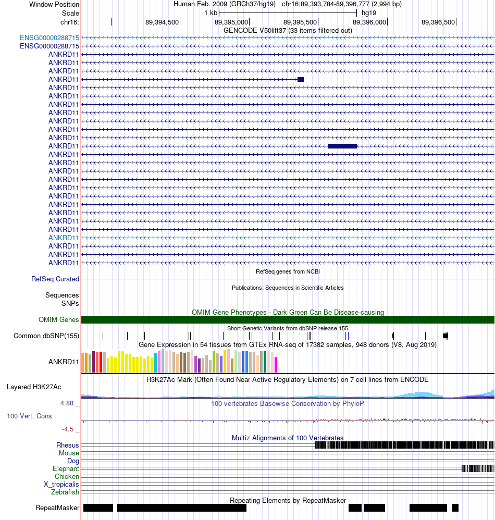Screen dimensions: 495x520
Task: Click the -4.5 PhyloP lower scale value
Action: tap(68, 429)
